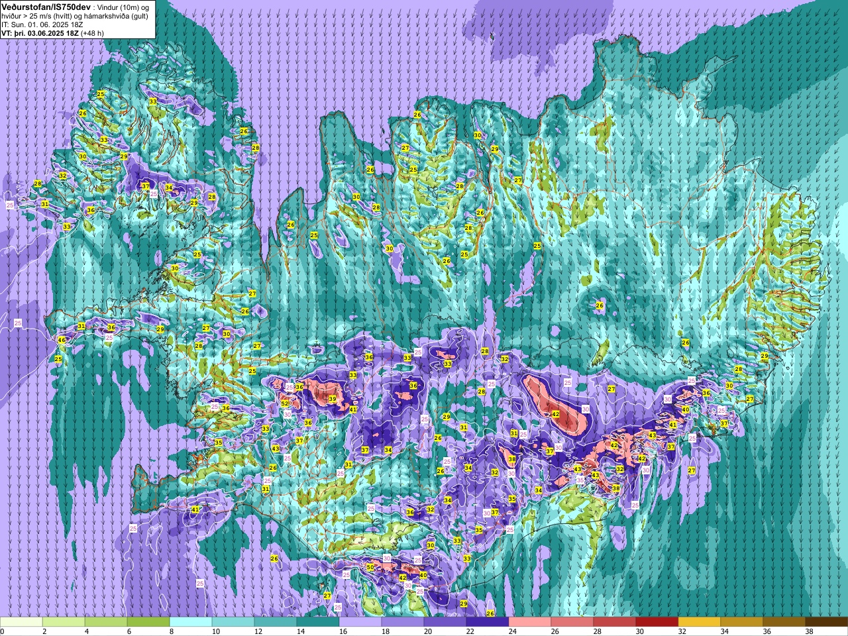Click the dark teal 14–16 legend swatch

pos(318,622)
